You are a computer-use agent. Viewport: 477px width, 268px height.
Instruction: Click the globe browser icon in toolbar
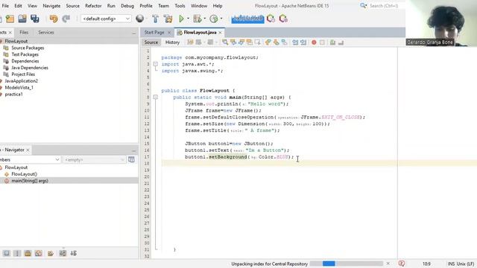tap(139, 19)
